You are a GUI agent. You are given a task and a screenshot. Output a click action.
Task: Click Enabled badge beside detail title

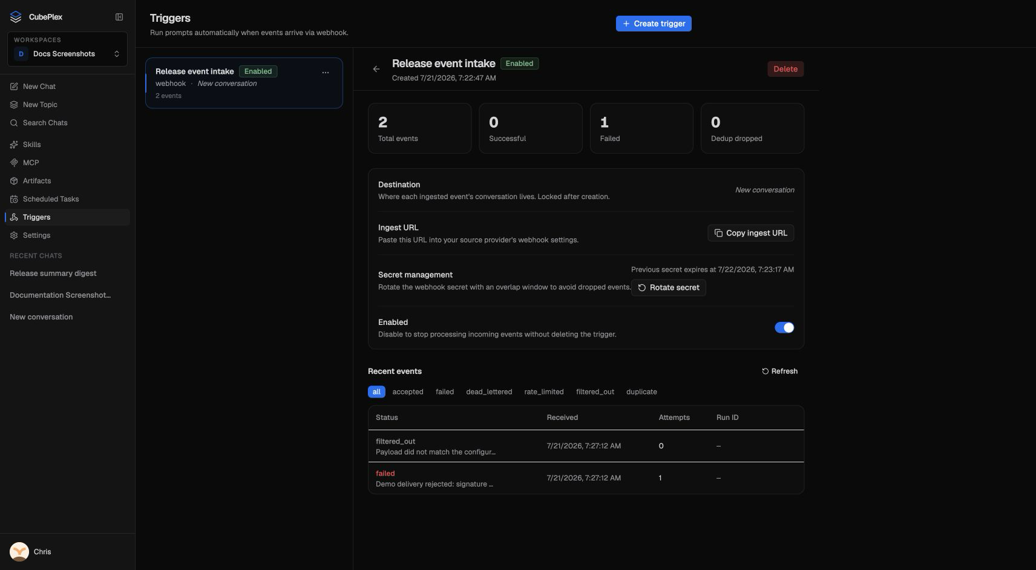pos(519,64)
